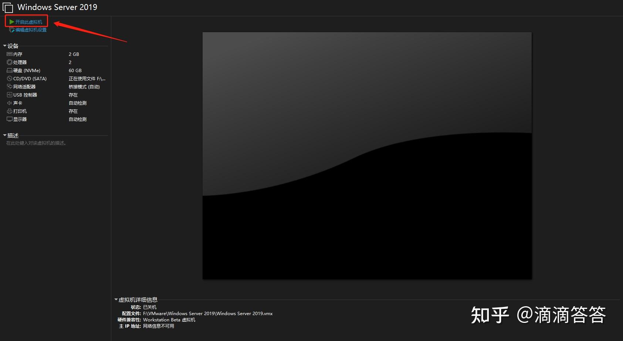Click the edit virtual machine settings icon
Viewport: 623px width, 341px height.
point(12,30)
